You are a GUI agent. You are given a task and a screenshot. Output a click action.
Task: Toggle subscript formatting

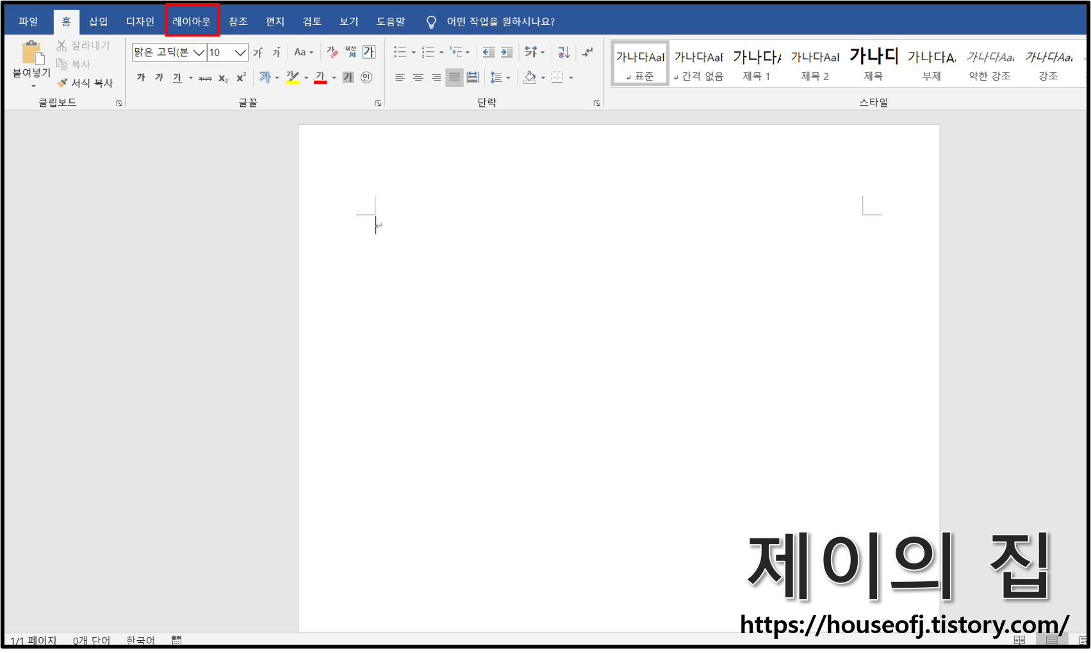tap(223, 78)
